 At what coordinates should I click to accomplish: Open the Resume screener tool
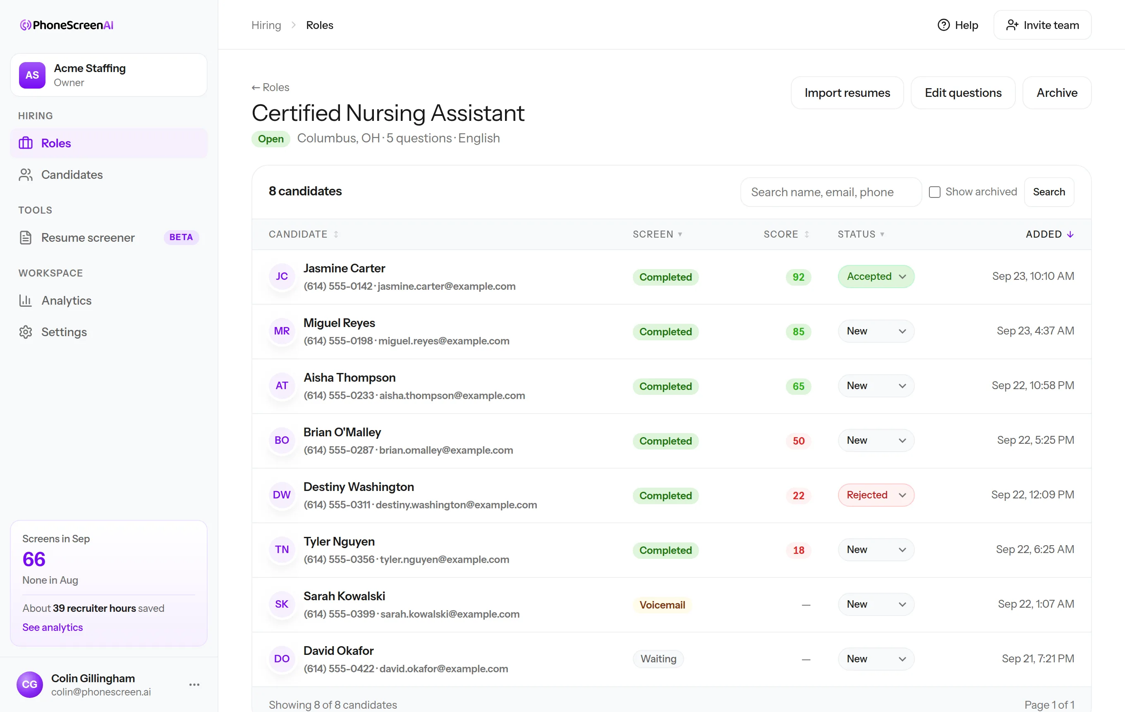tap(108, 238)
